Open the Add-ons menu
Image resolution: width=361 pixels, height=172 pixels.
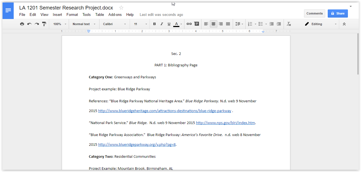pos(115,14)
